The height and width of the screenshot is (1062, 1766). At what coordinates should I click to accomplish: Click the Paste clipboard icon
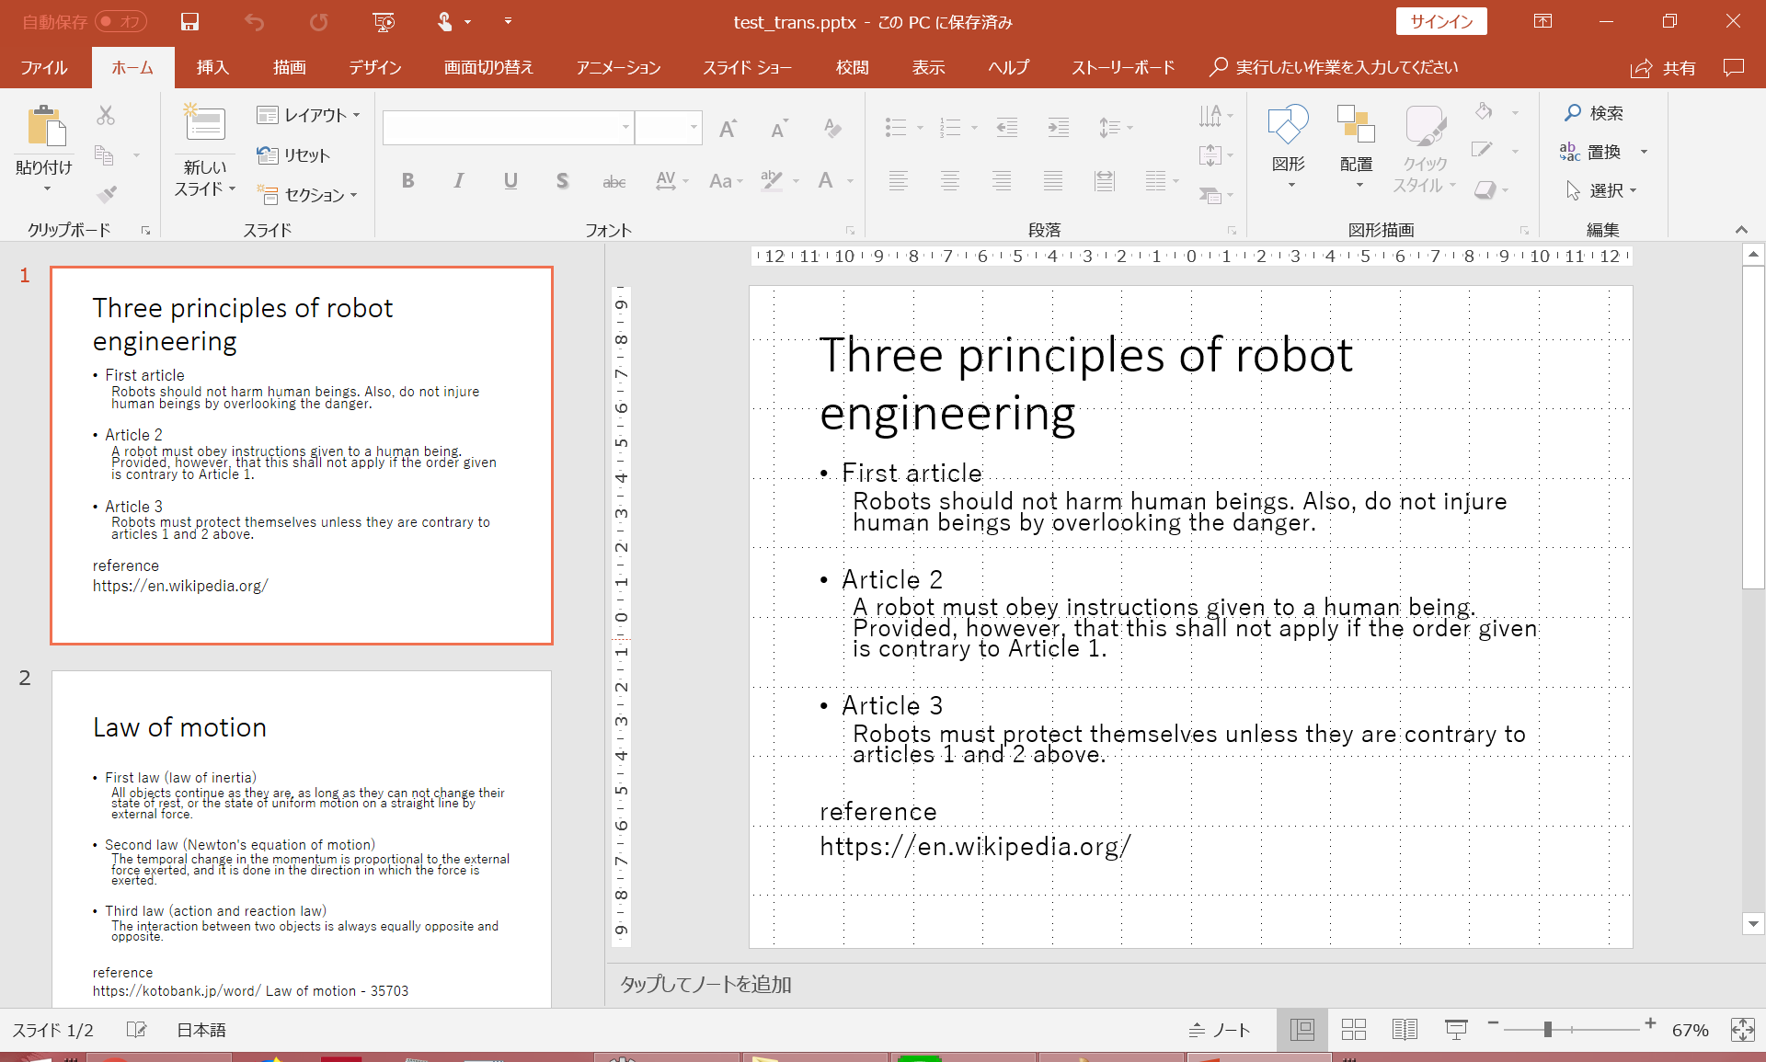pos(45,126)
